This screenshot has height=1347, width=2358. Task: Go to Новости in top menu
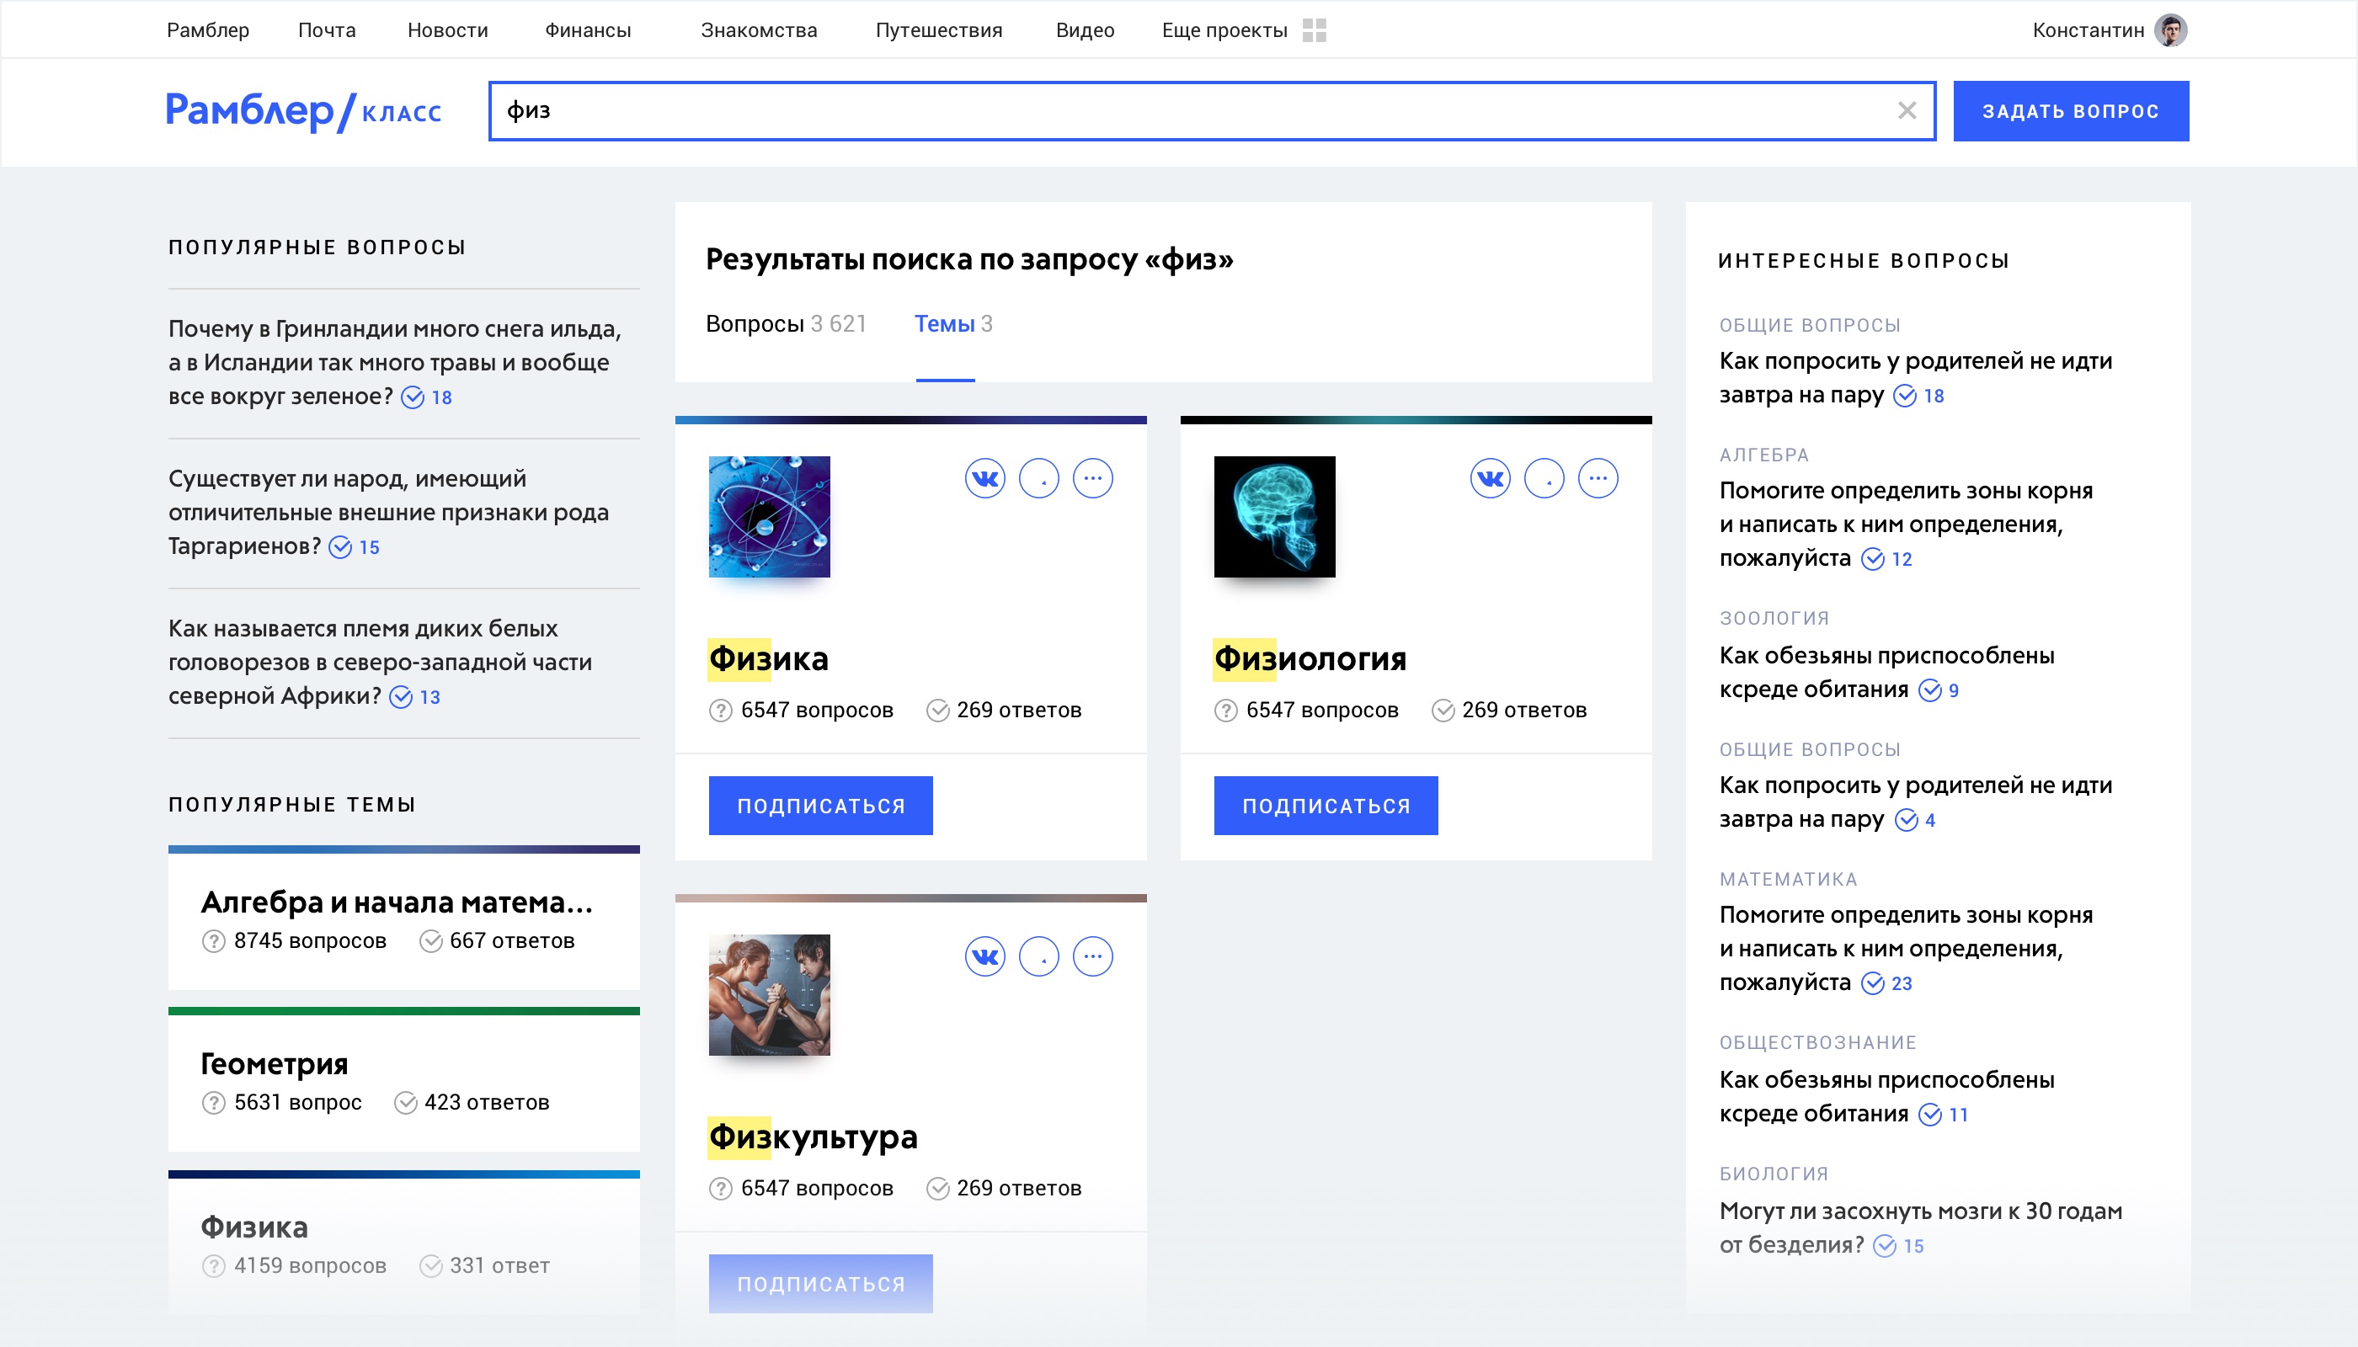coord(447,30)
